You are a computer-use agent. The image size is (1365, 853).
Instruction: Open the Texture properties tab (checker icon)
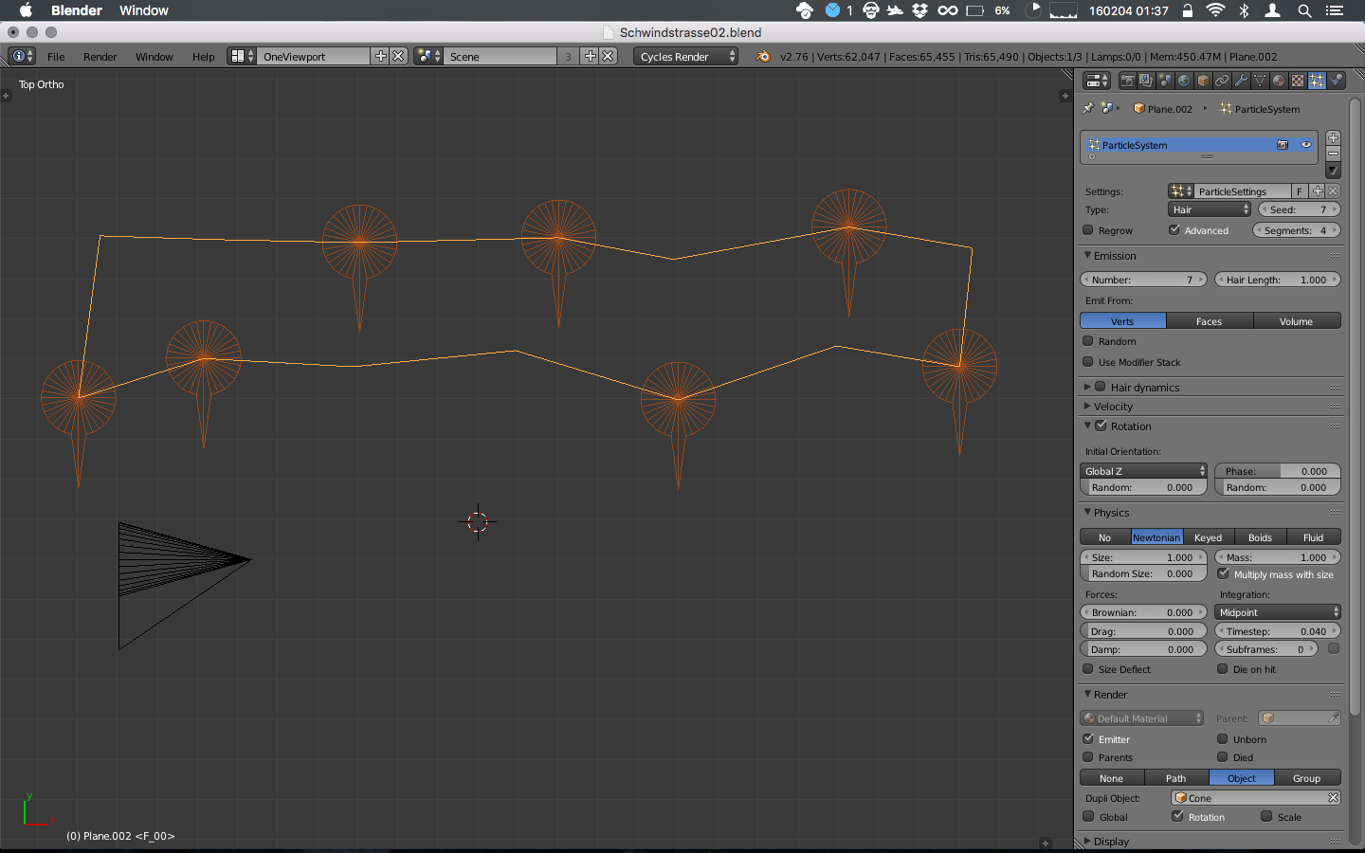[x=1298, y=81]
